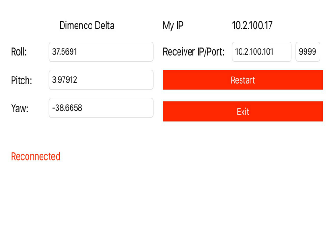Restart the connection to the receiver
Image resolution: width=327 pixels, height=245 pixels.
tap(242, 80)
